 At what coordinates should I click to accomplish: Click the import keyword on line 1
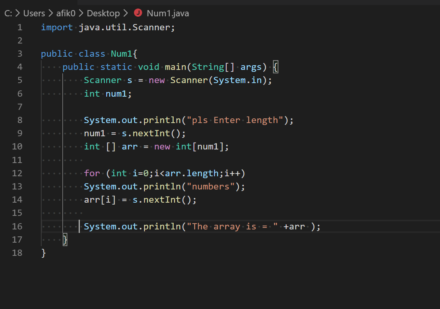[57, 28]
